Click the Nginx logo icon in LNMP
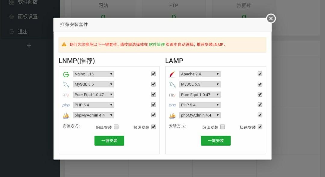Viewport: 325px width, 177px height. tap(66, 74)
